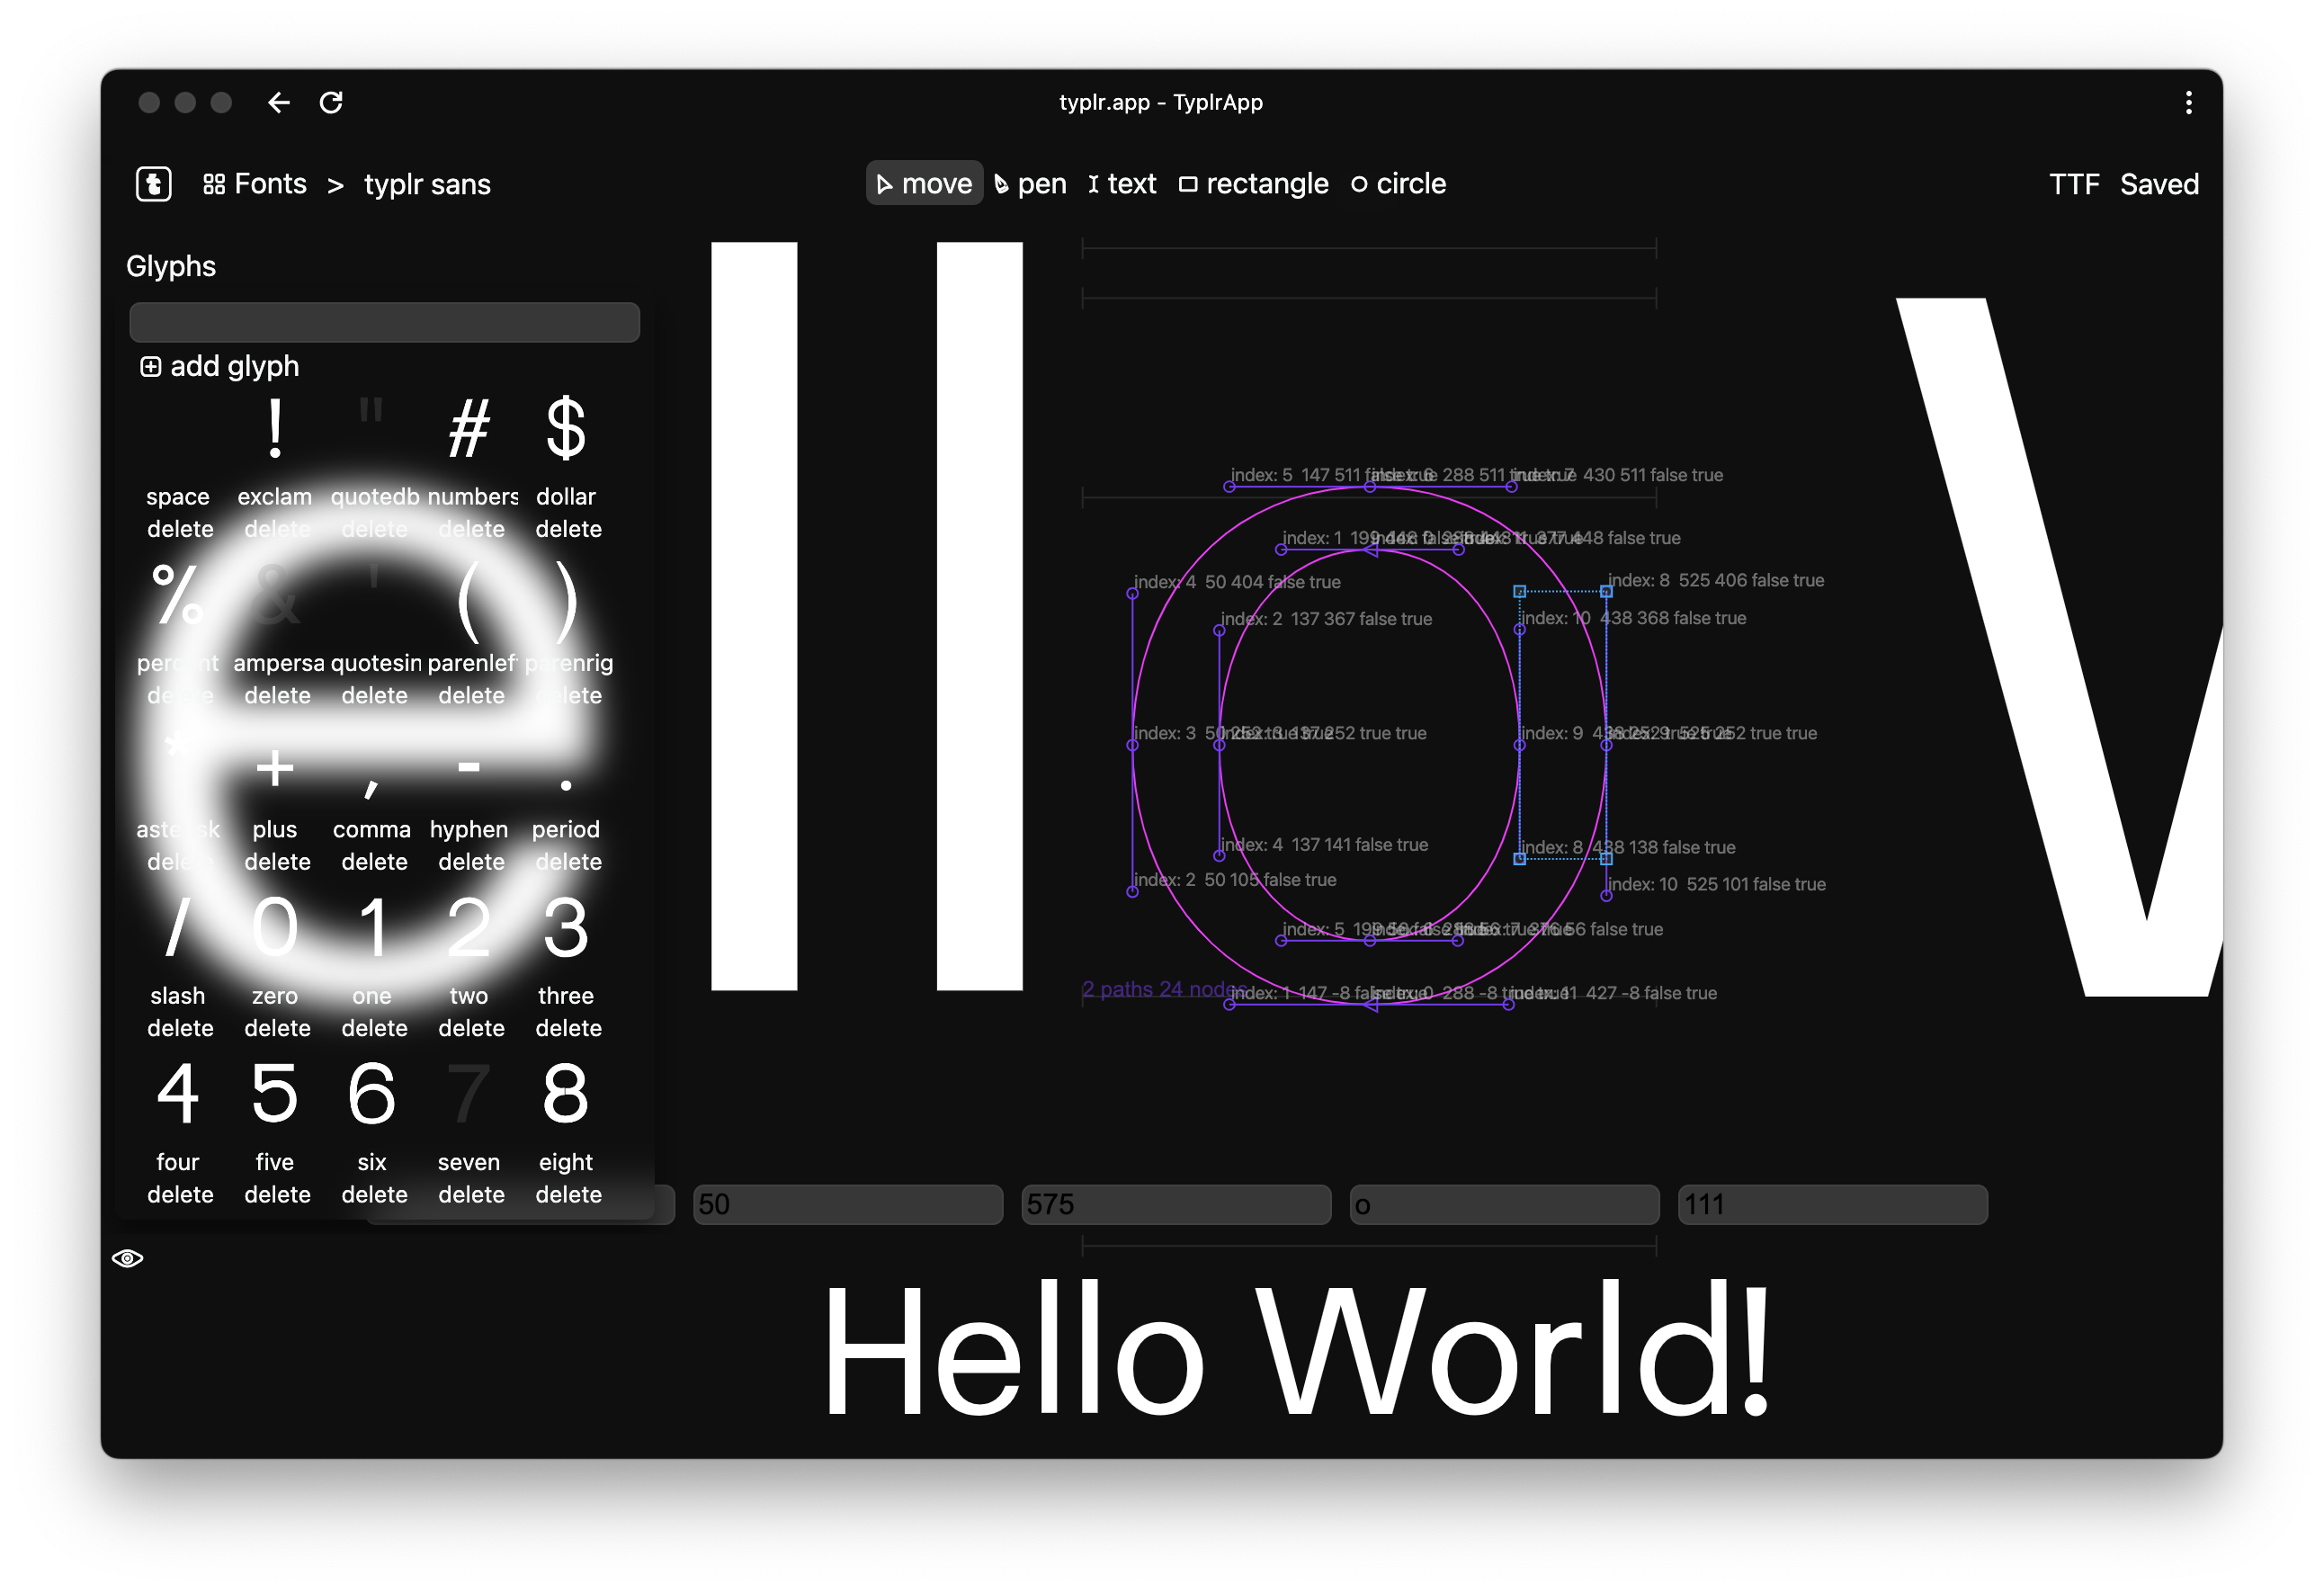Viewport: 2324px width, 1592px height.
Task: Click the glyph name field showing o
Action: tap(1504, 1204)
